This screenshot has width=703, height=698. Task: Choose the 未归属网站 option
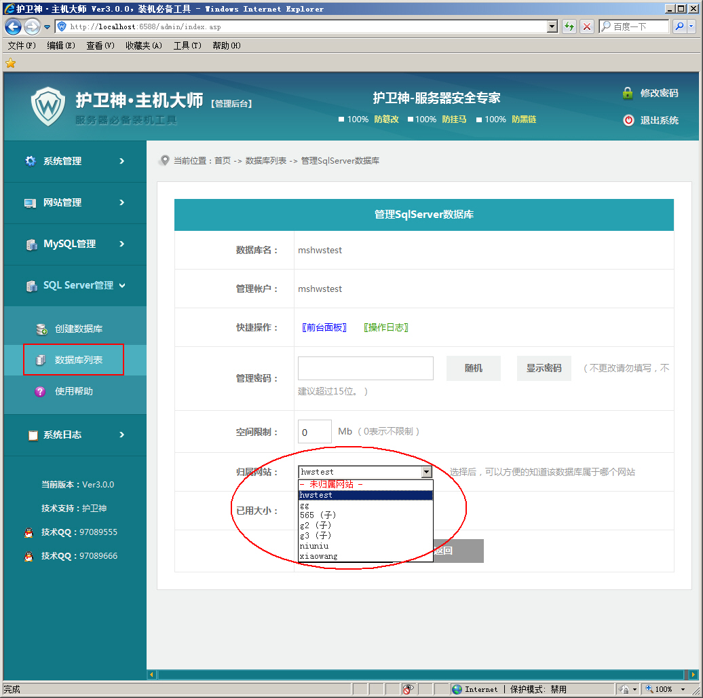tap(331, 484)
